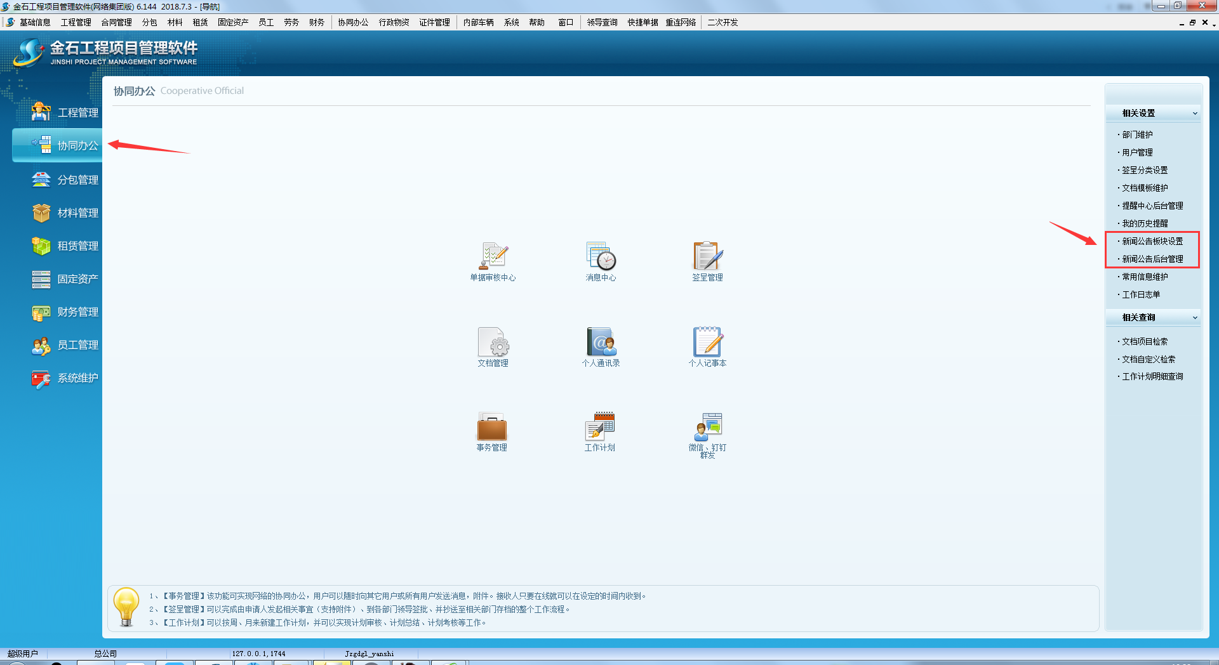Screen dimensions: 1219x665
Task: Click 总公司 in status bar
Action: click(105, 654)
